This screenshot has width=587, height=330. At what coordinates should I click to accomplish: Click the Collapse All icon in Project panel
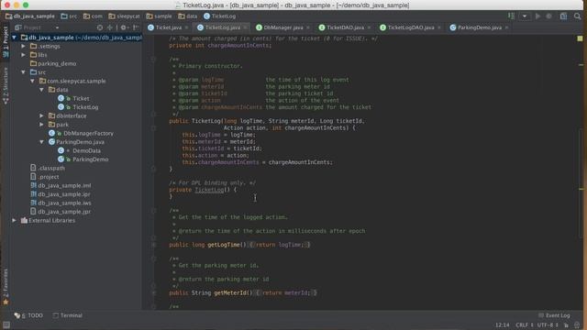110,27
